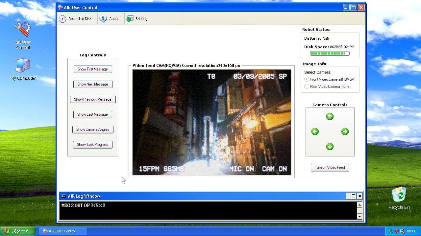This screenshot has height=236, width=421.
Task: Open the Briefing toolbar item
Action: [x=137, y=19]
